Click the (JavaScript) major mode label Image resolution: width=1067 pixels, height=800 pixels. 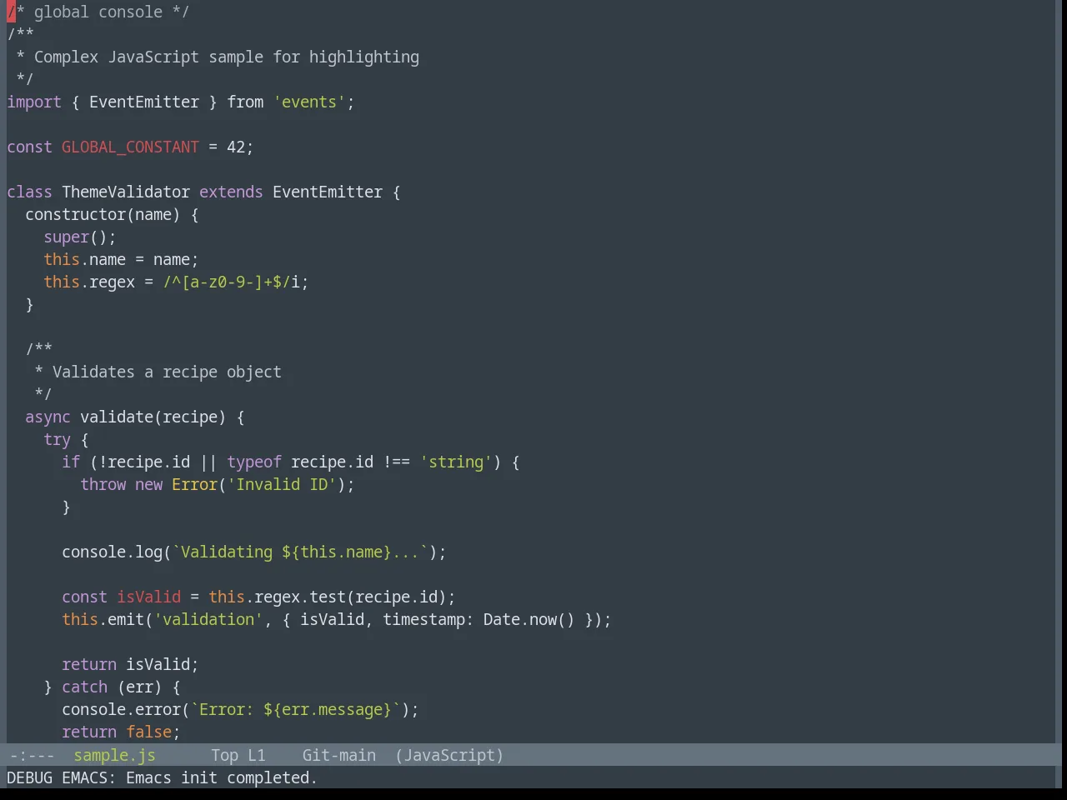click(x=449, y=755)
